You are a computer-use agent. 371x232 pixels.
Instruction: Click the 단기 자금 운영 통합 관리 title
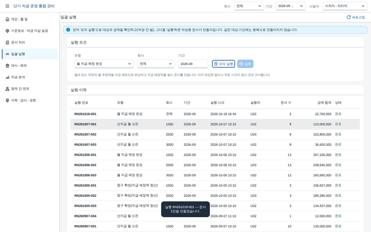pos(34,6)
